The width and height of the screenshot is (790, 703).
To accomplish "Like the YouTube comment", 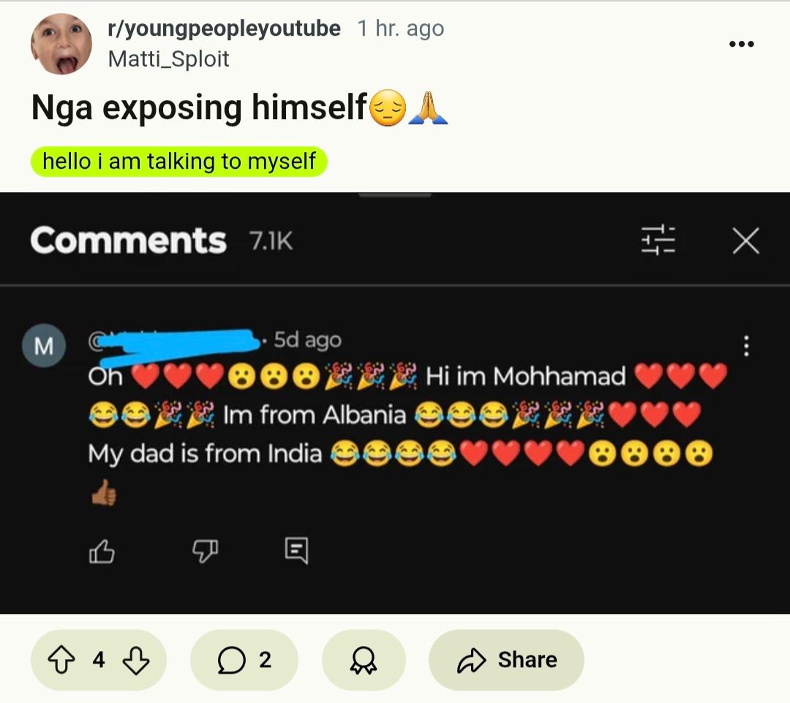I will click(x=102, y=551).
